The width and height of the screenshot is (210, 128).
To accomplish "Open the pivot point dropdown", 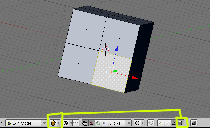I will tap(68, 123).
